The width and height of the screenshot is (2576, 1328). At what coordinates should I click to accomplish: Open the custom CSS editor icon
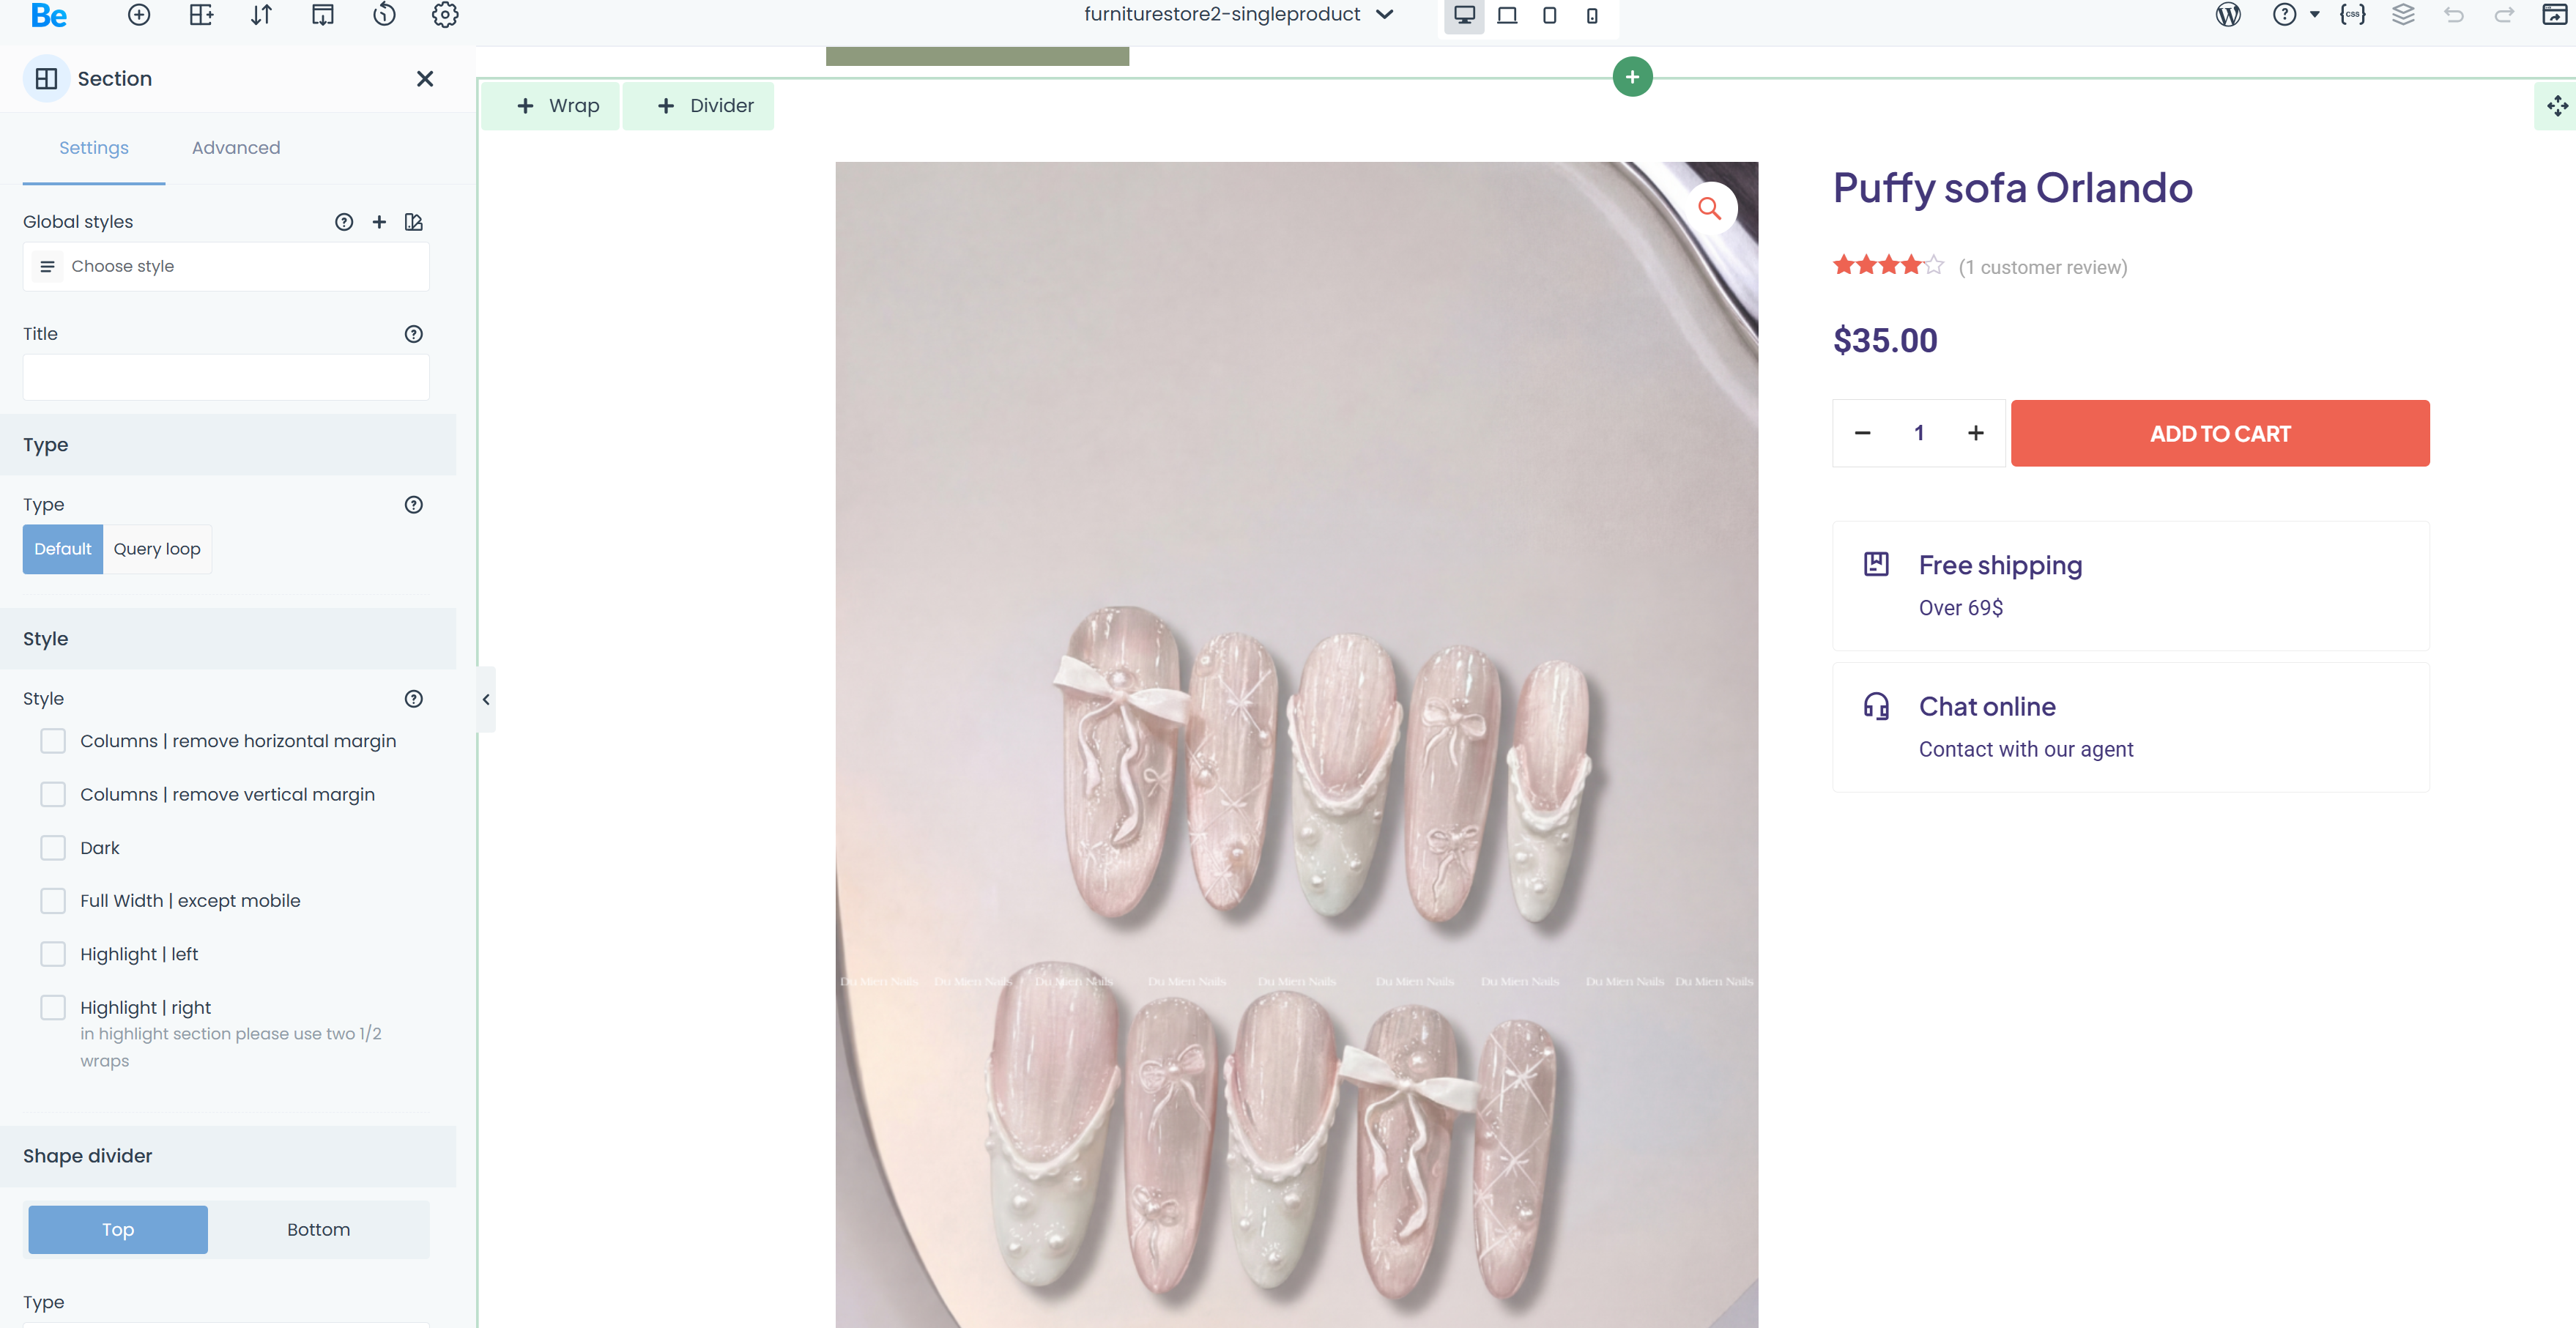[2352, 15]
